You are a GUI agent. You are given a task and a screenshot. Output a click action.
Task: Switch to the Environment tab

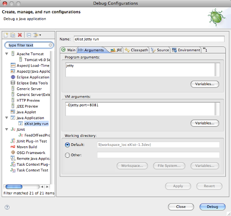tap(186, 50)
